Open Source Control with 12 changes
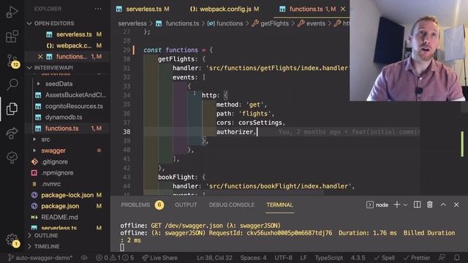Screen dimensions: 468x263 tap(12, 61)
